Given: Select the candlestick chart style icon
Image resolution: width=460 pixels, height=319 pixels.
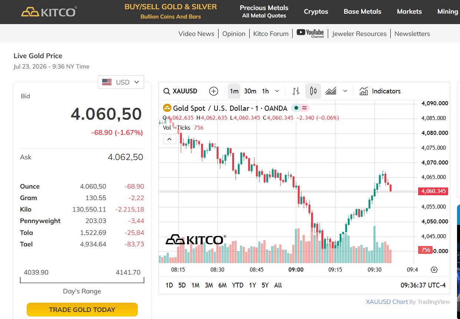Looking at the screenshot, I should [x=313, y=91].
